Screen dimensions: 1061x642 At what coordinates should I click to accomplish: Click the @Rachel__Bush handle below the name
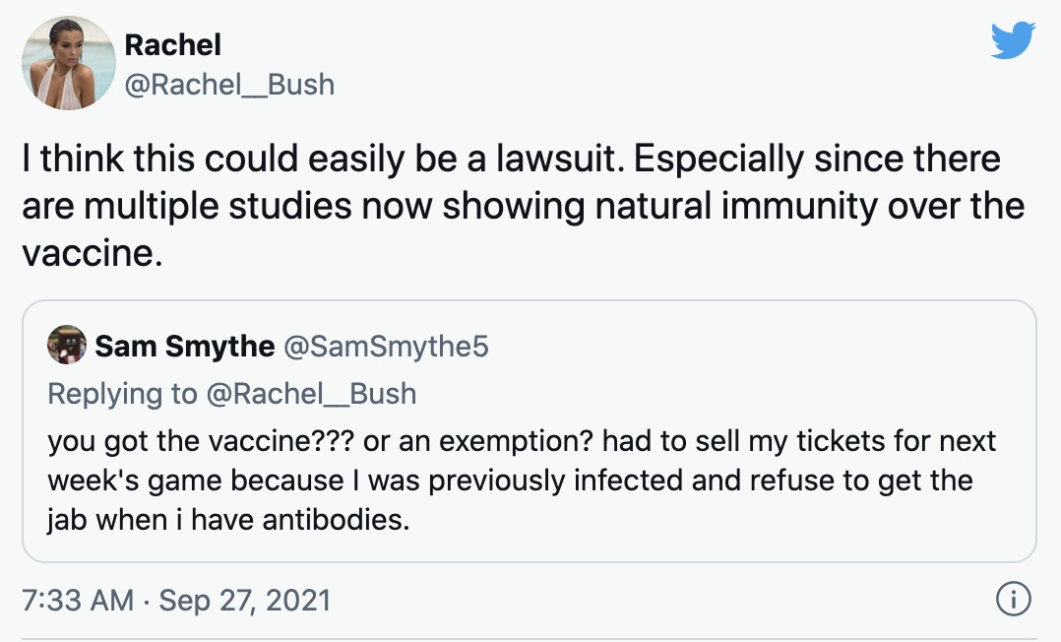[229, 85]
